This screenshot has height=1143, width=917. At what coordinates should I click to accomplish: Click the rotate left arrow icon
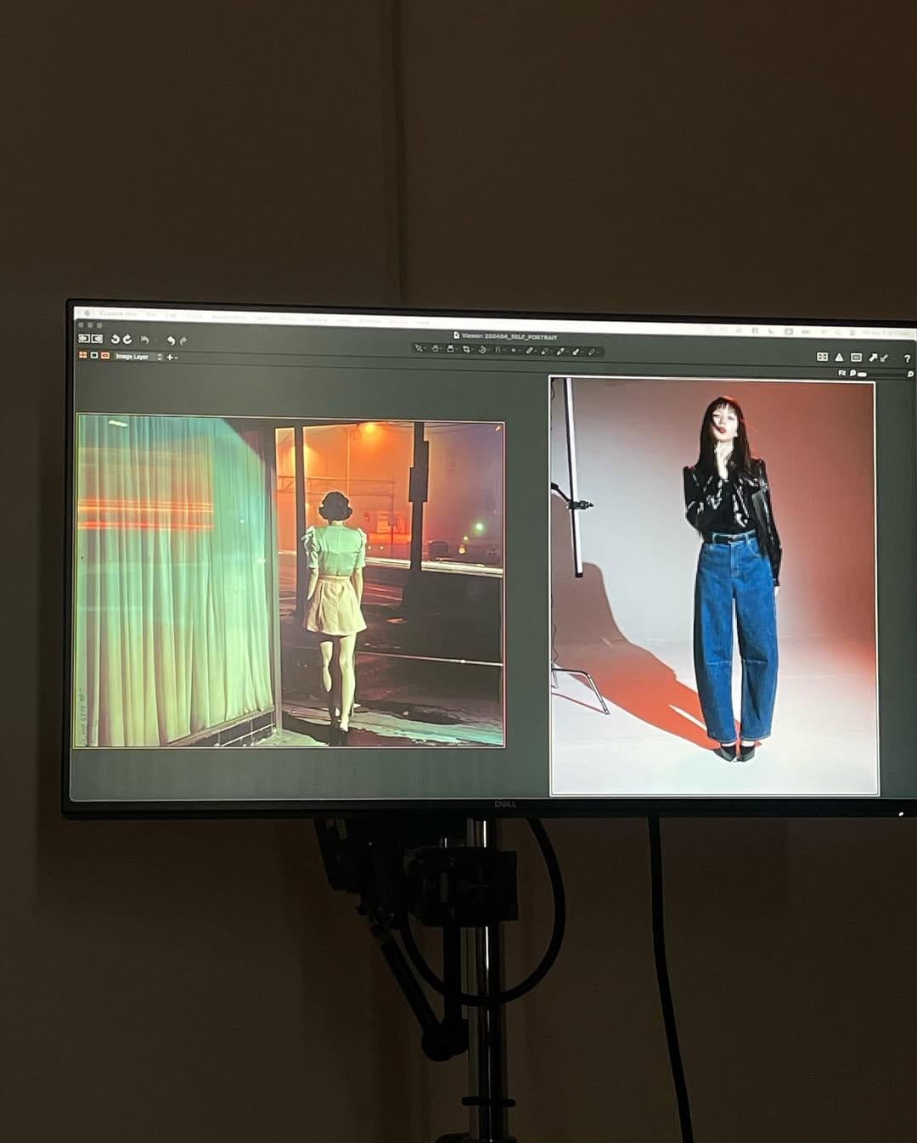pos(115,339)
